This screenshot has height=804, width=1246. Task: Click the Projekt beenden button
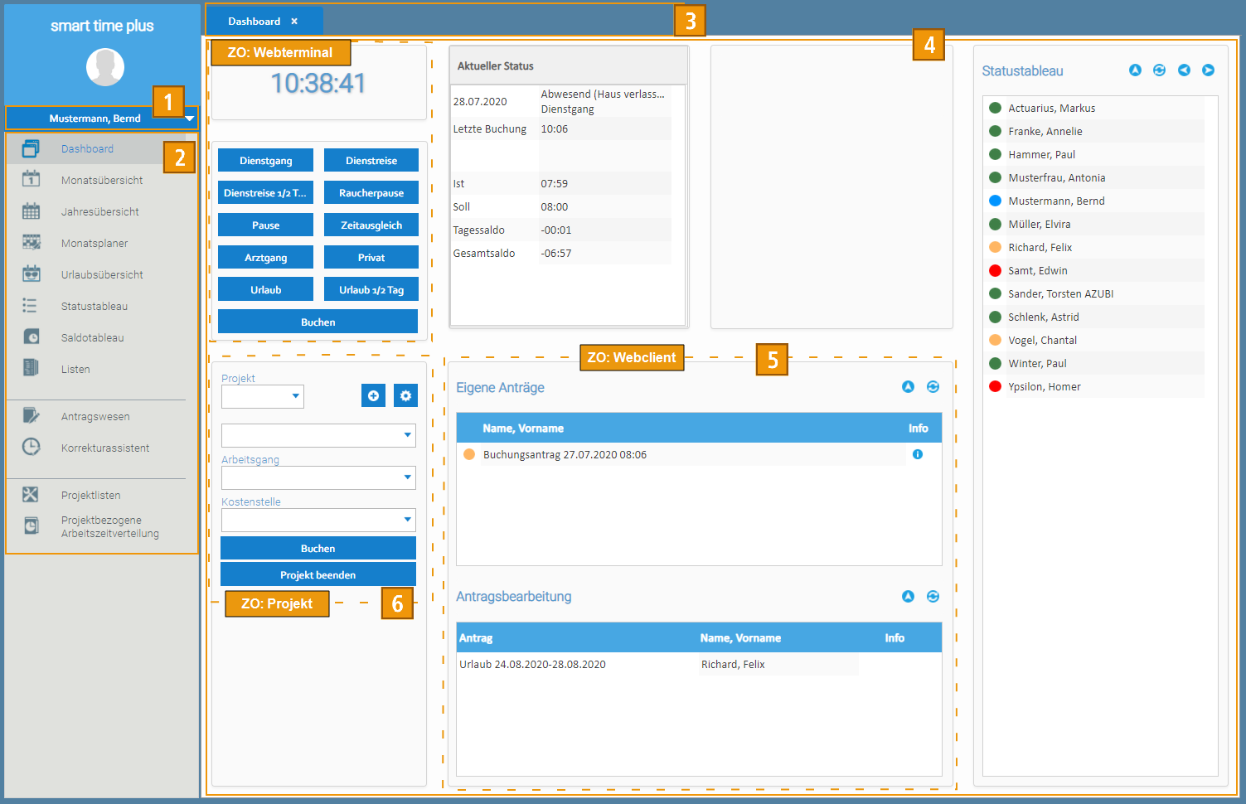pyautogui.click(x=318, y=575)
